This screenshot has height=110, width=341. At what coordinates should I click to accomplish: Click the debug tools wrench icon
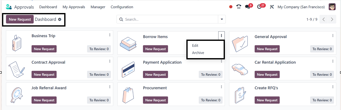271,7
